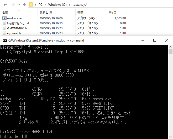This screenshot has height=139, width=173.
Task: Expand the chevron before PC in the address bar
Action: coord(35,5)
